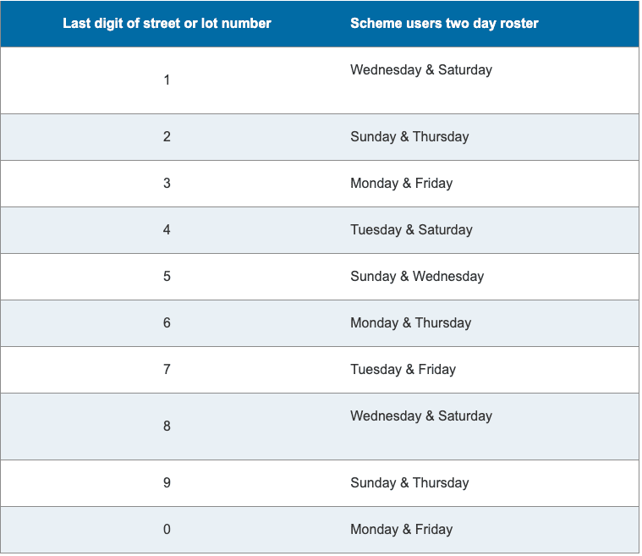Select the digit 2 cell
This screenshot has height=556, width=642.
[167, 136]
